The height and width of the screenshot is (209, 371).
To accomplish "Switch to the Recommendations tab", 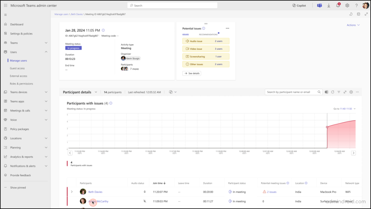I will click(x=208, y=34).
